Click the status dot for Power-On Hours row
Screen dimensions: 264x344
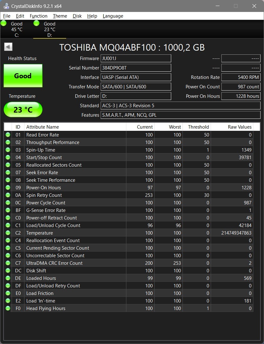pyautogui.click(x=8, y=188)
